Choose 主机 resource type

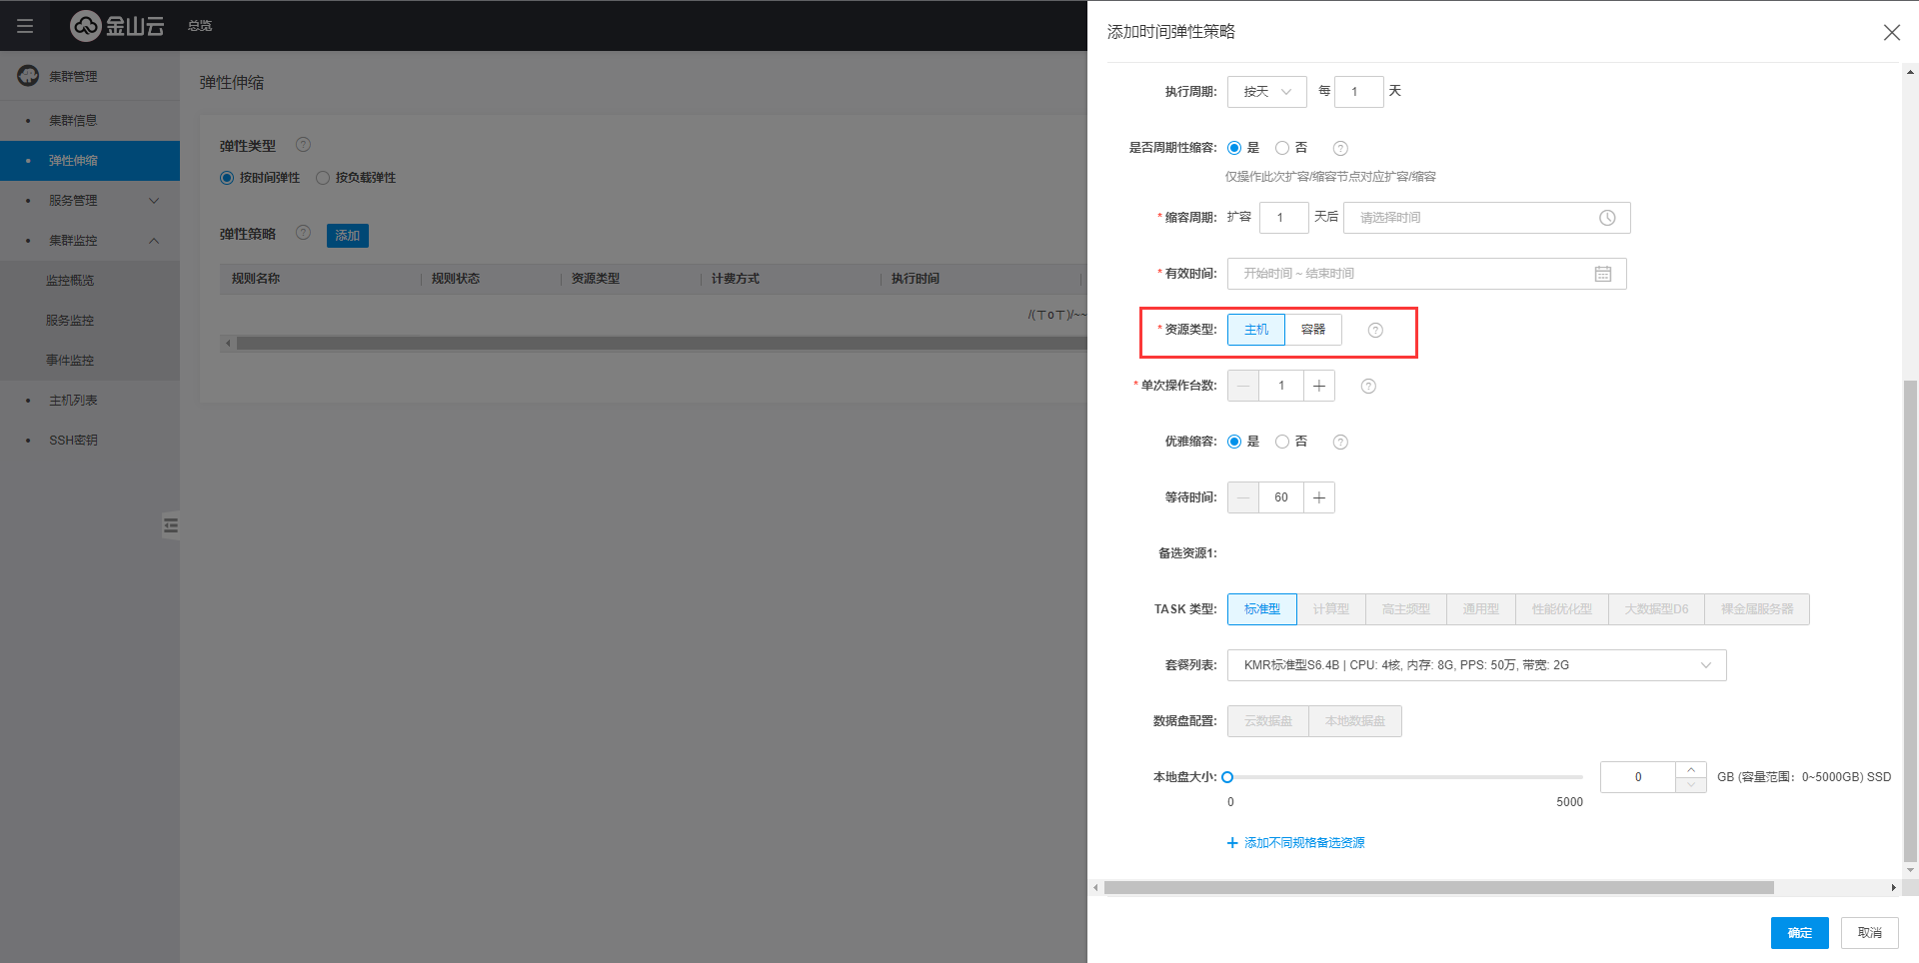[1256, 330]
